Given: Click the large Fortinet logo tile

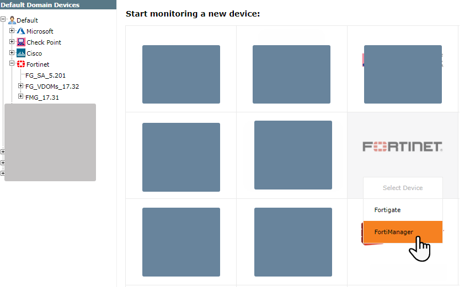Looking at the screenshot, I should coord(403,147).
